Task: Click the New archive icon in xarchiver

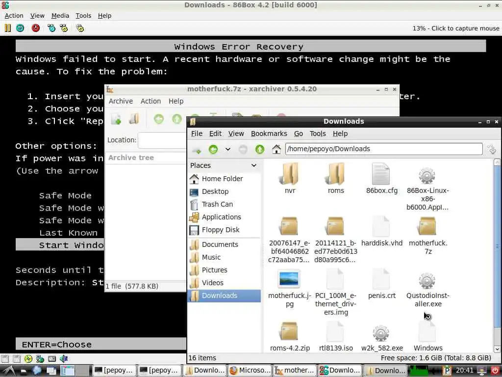Action: point(116,119)
